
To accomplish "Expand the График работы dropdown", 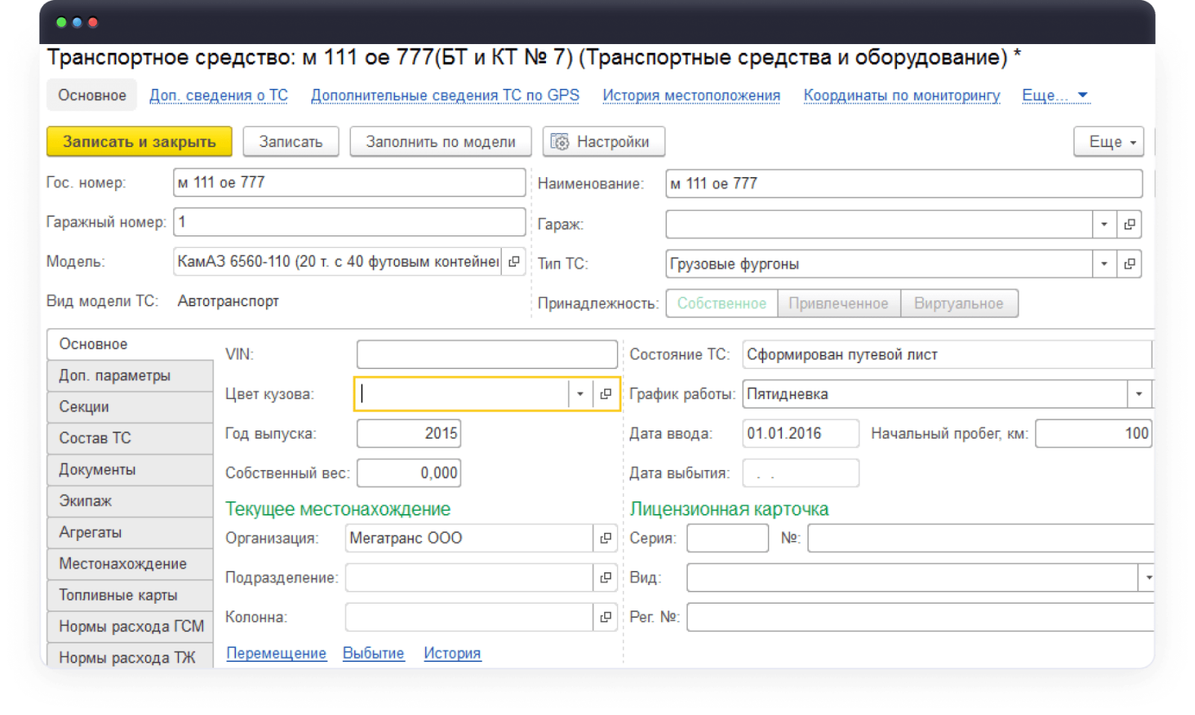I will (1139, 394).
